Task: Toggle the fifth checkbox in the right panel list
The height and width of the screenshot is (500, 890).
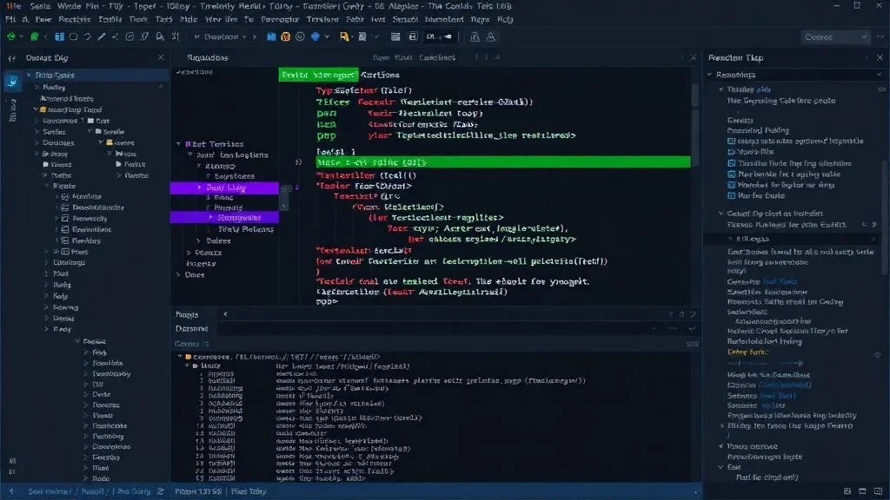Action: [731, 185]
